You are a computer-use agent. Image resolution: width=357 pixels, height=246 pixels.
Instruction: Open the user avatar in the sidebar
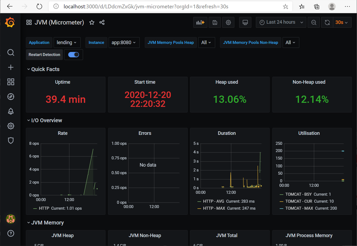pos(11,219)
